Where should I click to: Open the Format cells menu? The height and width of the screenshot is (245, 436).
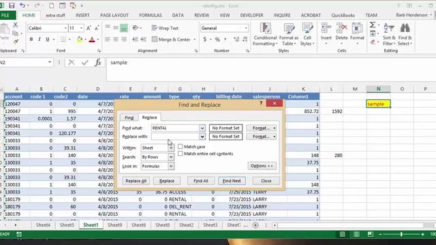357,34
